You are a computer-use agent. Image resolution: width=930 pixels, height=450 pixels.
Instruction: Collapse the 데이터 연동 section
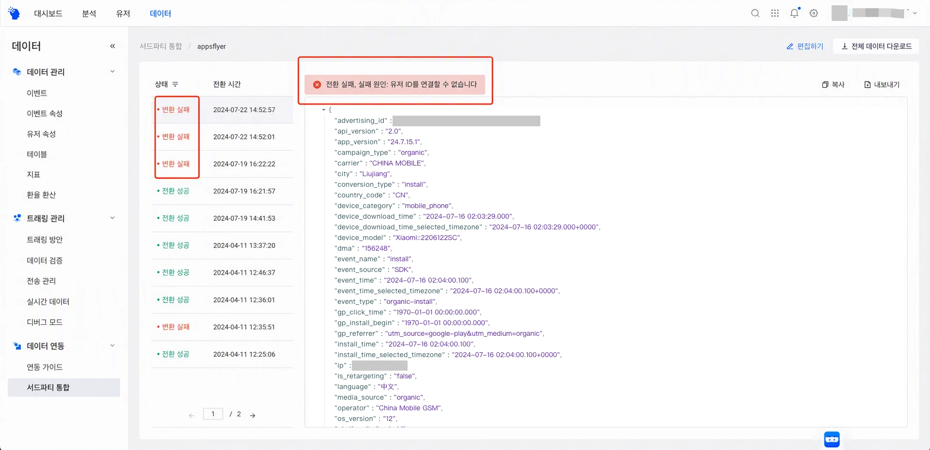112,345
